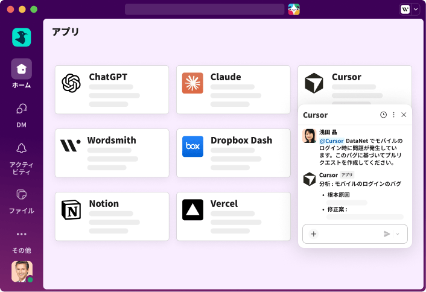Click the Wordsmith icon in title bar
This screenshot has height=292, width=426.
tap(405, 9)
